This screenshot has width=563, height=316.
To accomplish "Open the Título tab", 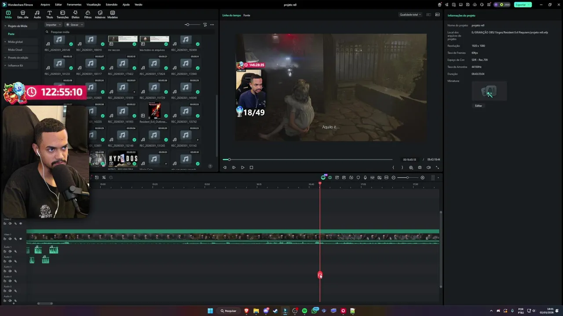I will 49,14.
